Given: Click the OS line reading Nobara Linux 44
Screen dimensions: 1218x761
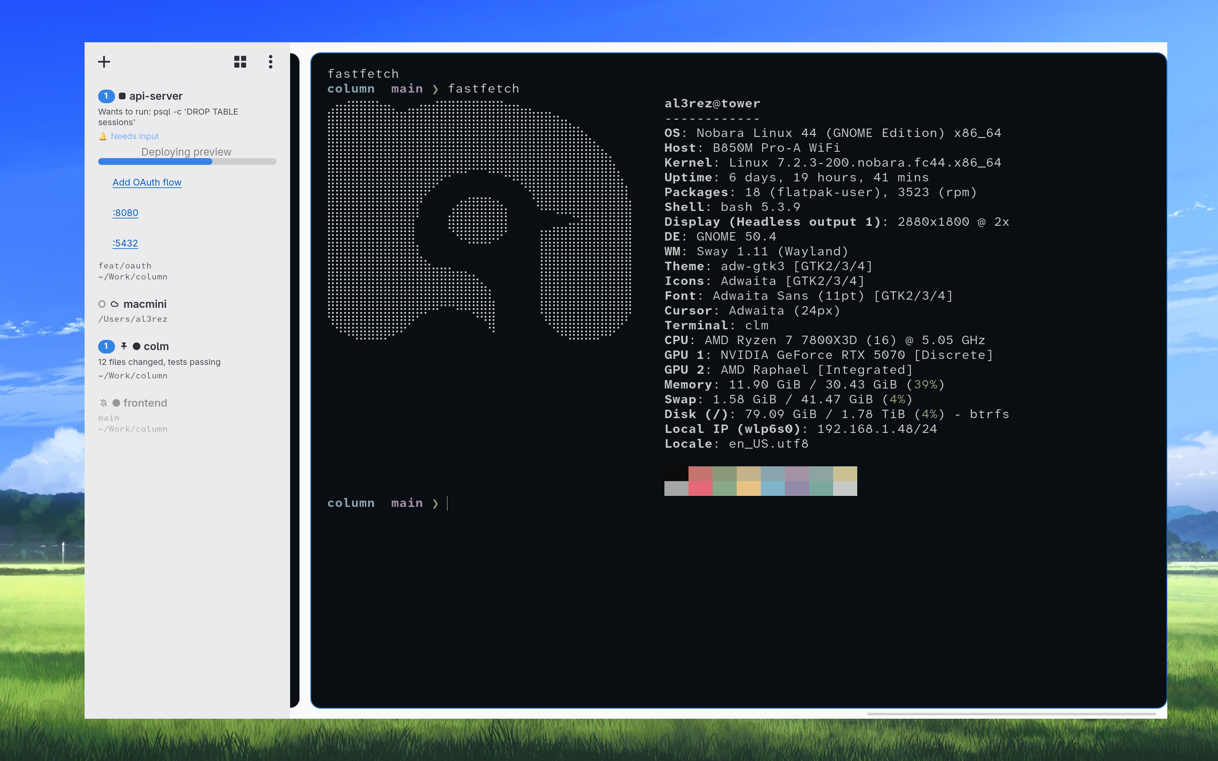Looking at the screenshot, I should coord(833,133).
